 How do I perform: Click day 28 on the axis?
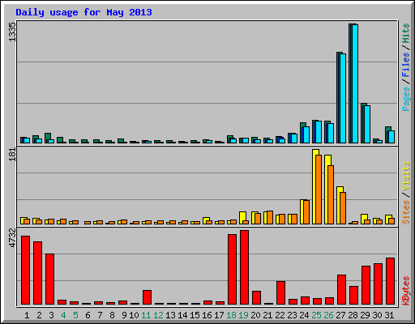click(x=353, y=315)
